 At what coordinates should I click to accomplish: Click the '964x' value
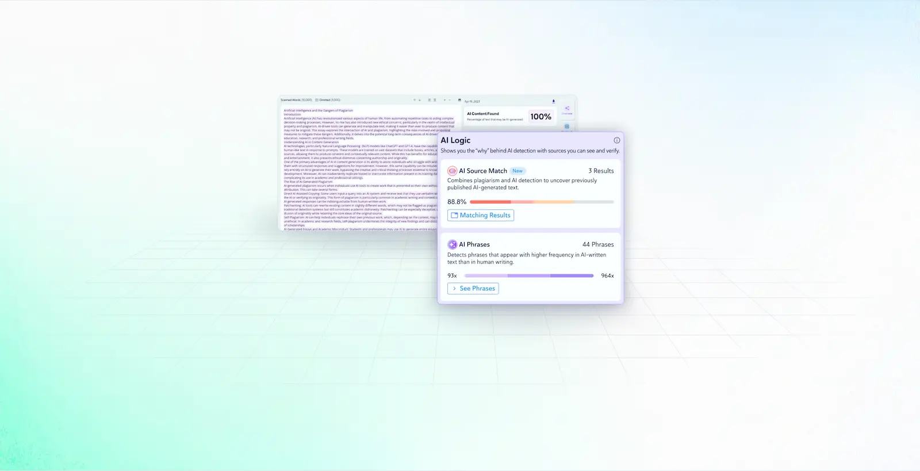(x=607, y=276)
